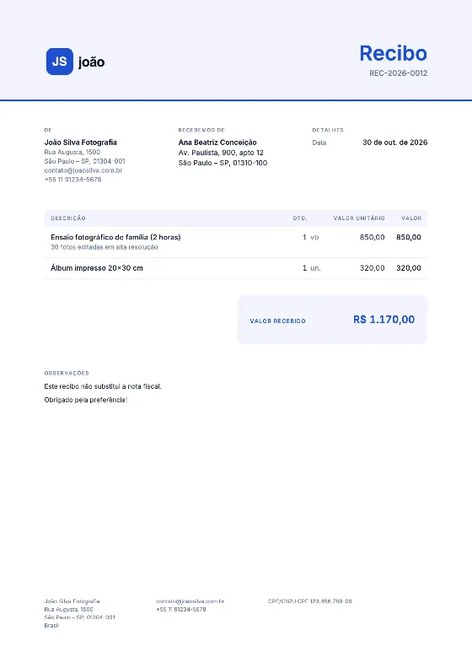The width and height of the screenshot is (472, 668).
Task: Click the "RECEBEMOS DE" section label
Action: pos(201,130)
